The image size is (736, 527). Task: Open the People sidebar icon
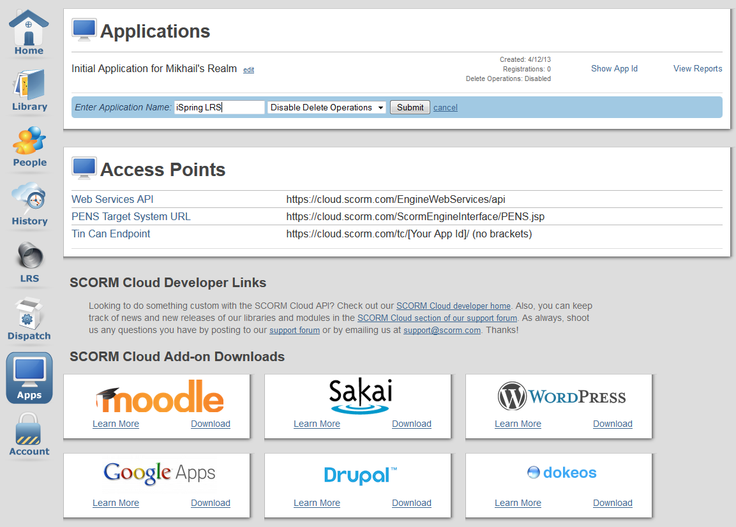[x=29, y=147]
